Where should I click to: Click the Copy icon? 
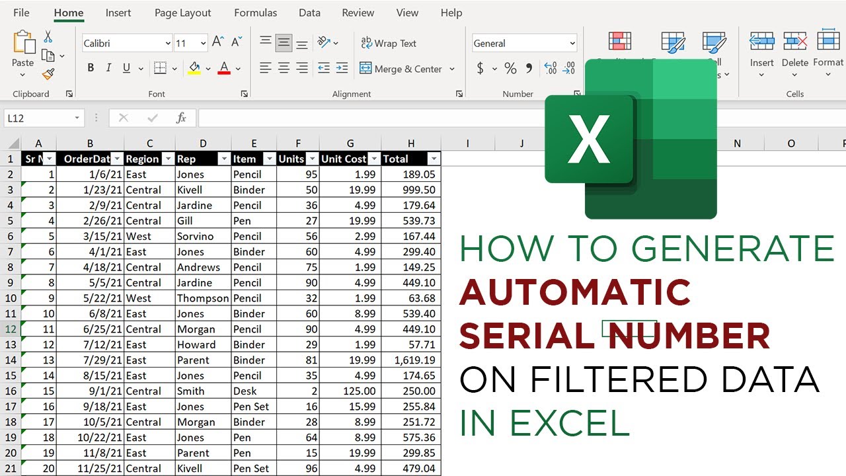point(48,56)
